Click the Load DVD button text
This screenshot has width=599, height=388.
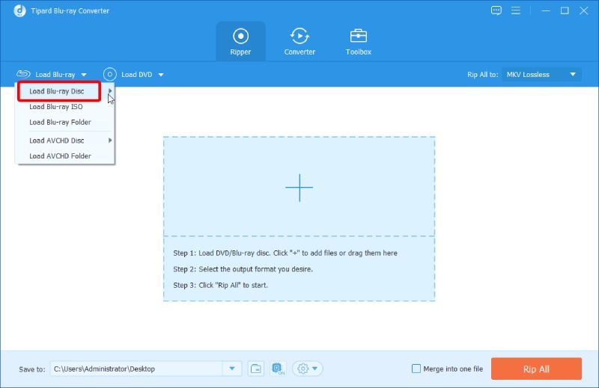[x=137, y=75]
